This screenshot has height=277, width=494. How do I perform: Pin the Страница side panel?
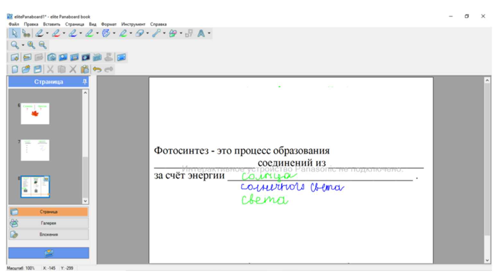point(85,82)
